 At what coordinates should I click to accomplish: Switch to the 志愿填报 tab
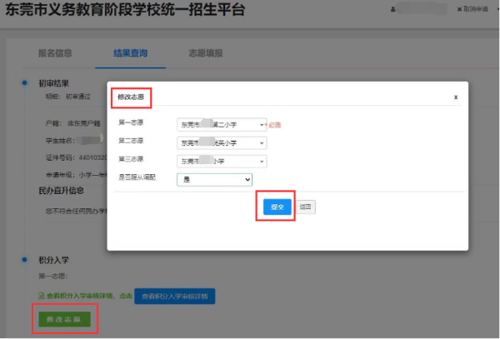coord(206,53)
